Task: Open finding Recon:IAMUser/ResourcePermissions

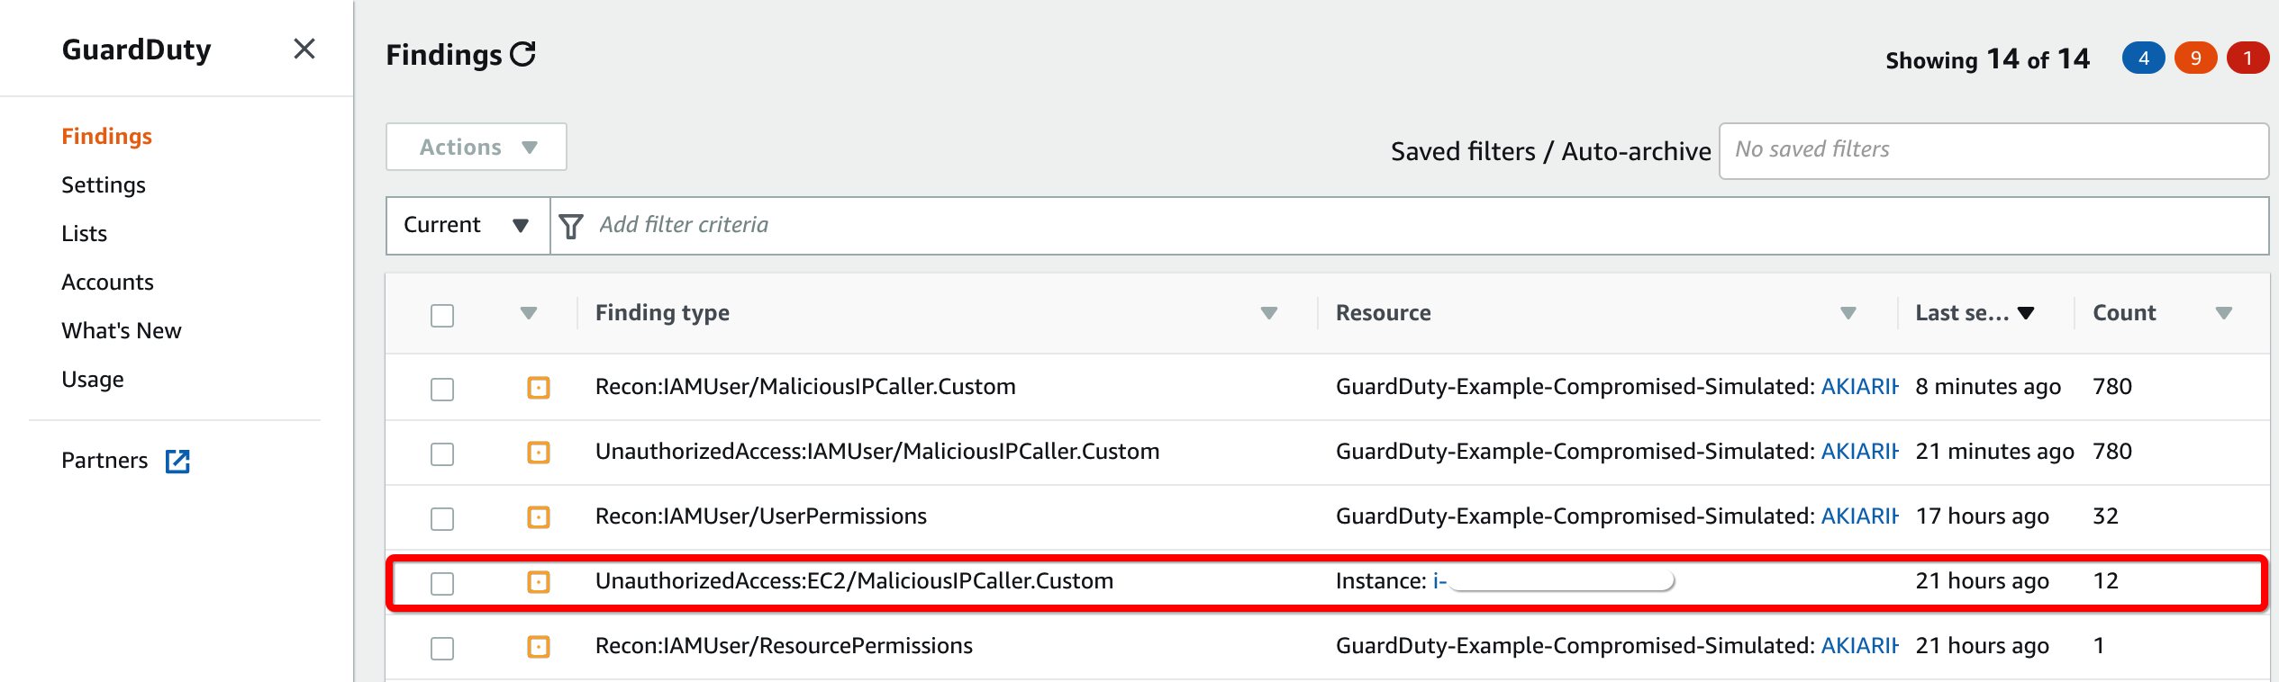Action: point(784,645)
